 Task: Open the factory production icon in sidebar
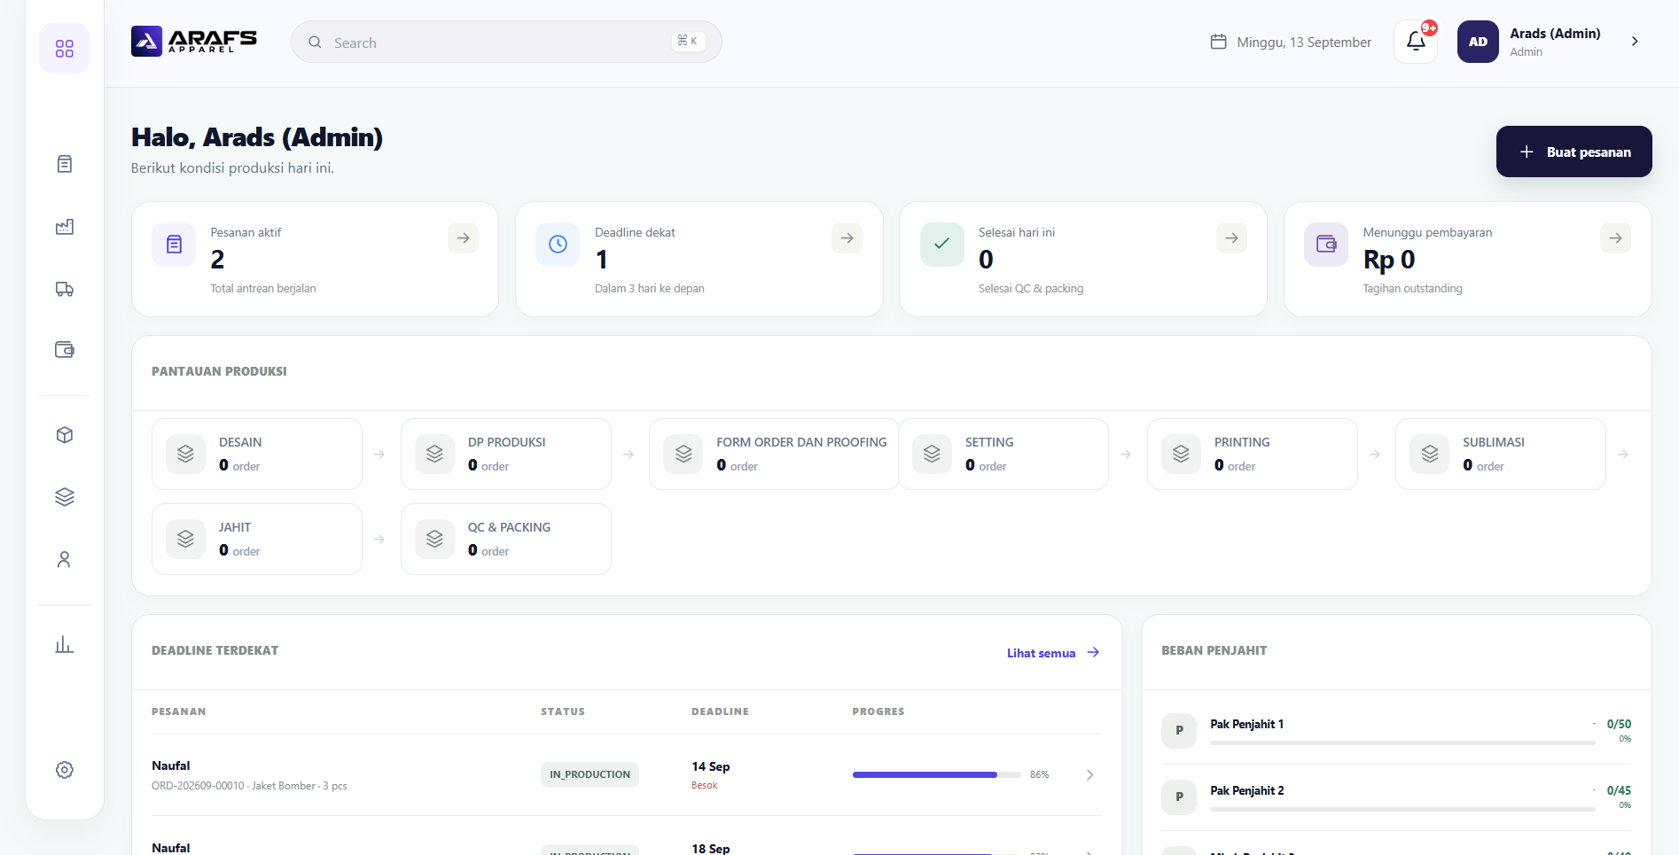coord(65,227)
